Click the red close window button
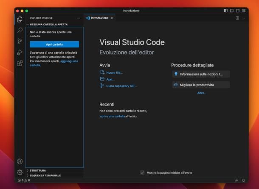 (x=17, y=11)
